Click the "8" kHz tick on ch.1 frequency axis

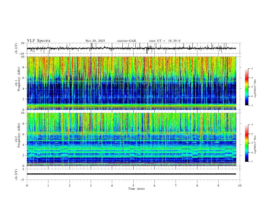[24, 67]
